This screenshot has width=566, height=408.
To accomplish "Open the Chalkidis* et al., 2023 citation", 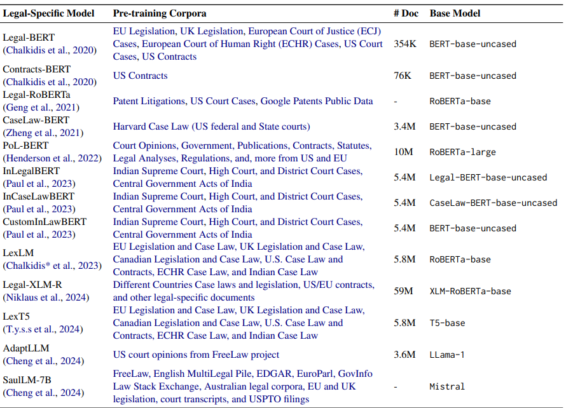I will [x=52, y=266].
